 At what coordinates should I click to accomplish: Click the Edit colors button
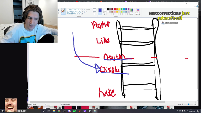pyautogui.click(x=132, y=12)
